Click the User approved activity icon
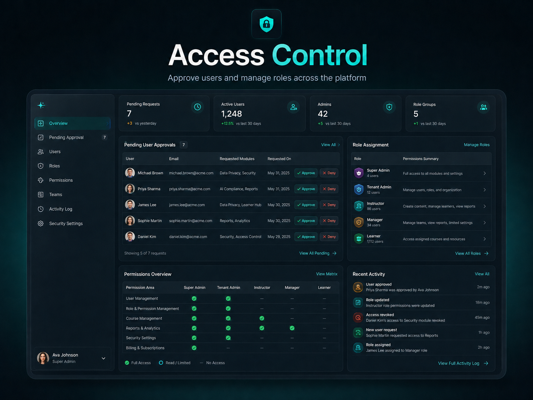The width and height of the screenshot is (533, 400). [x=358, y=287]
